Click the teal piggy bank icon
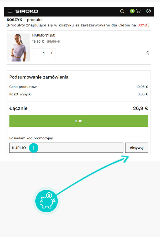The image size is (160, 237). tap(46, 200)
